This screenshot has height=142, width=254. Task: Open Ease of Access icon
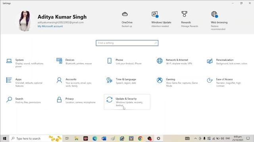[210, 80]
